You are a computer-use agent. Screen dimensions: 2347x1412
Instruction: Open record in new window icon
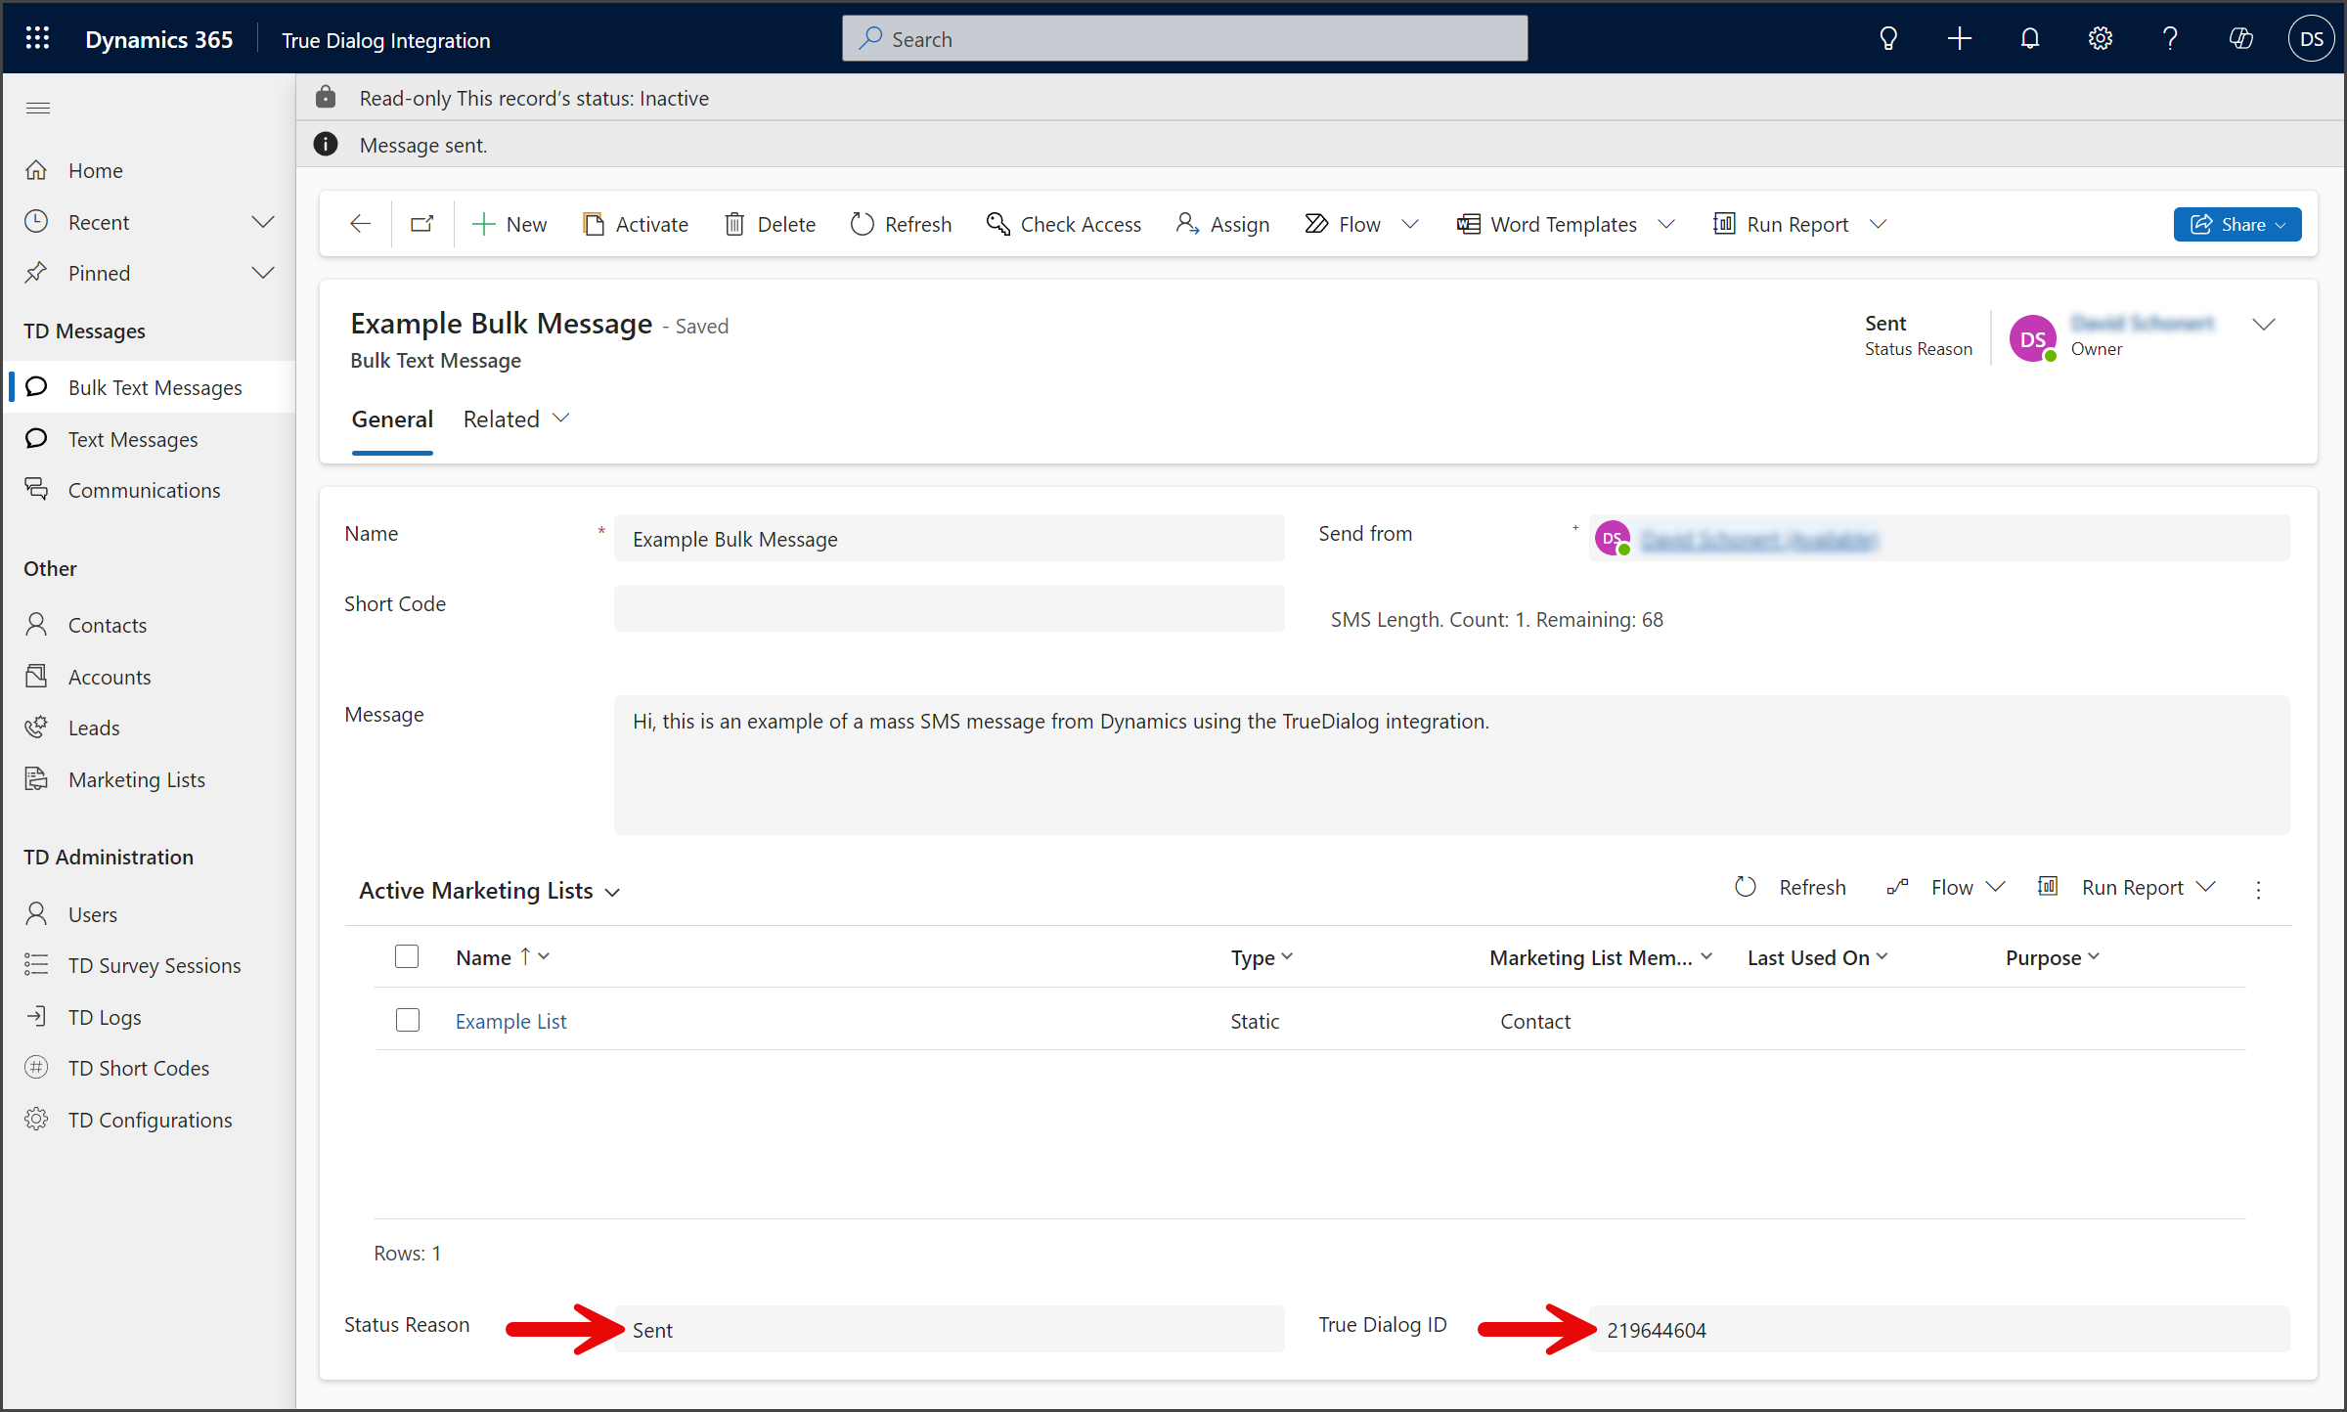[422, 224]
